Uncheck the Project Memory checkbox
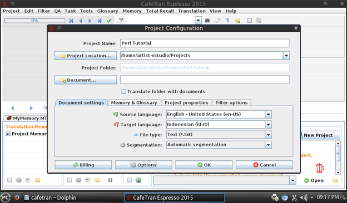The height and width of the screenshot is (203, 347). (8, 133)
